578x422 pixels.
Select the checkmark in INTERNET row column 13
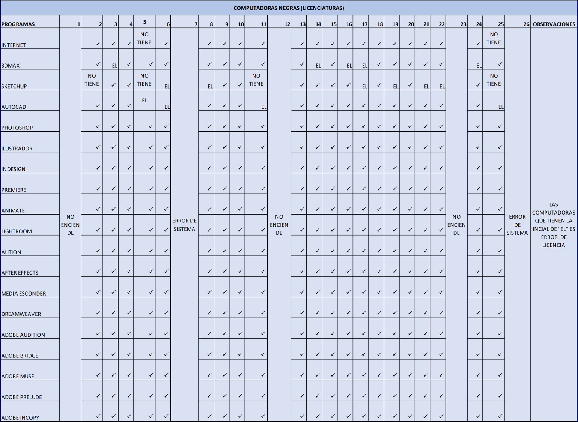[x=302, y=44]
